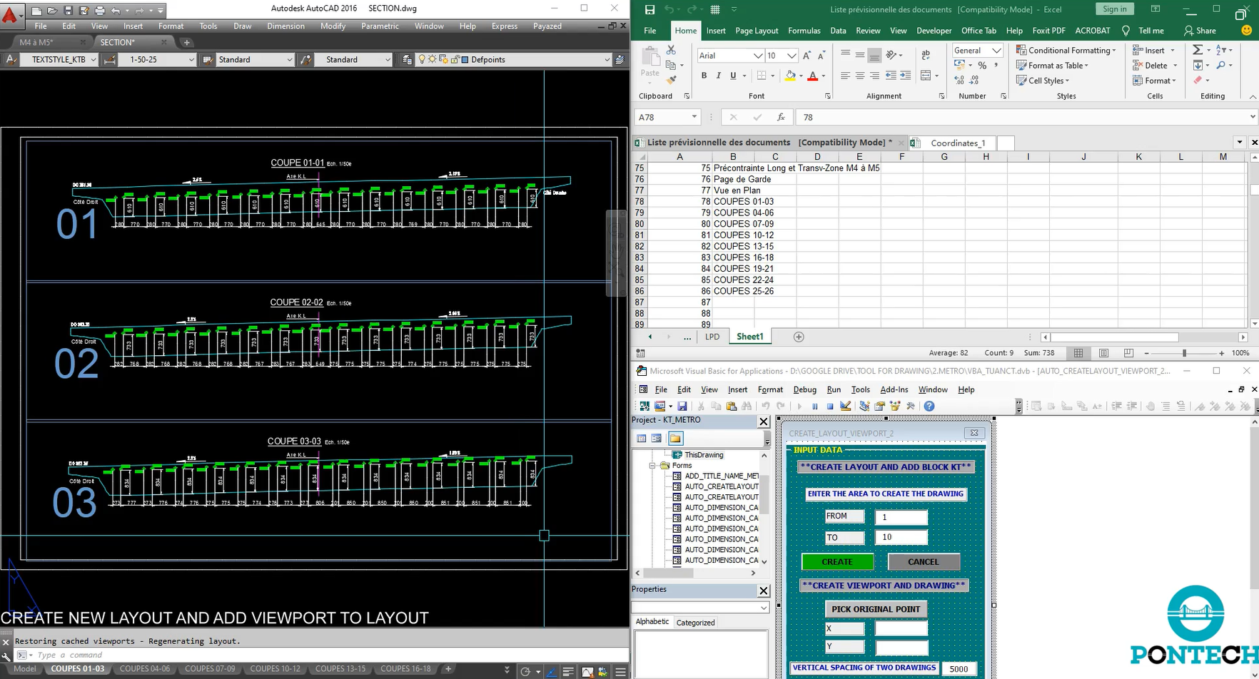This screenshot has width=1259, height=679.
Task: Open the Formulas ribbon tab in Excel
Action: [804, 31]
